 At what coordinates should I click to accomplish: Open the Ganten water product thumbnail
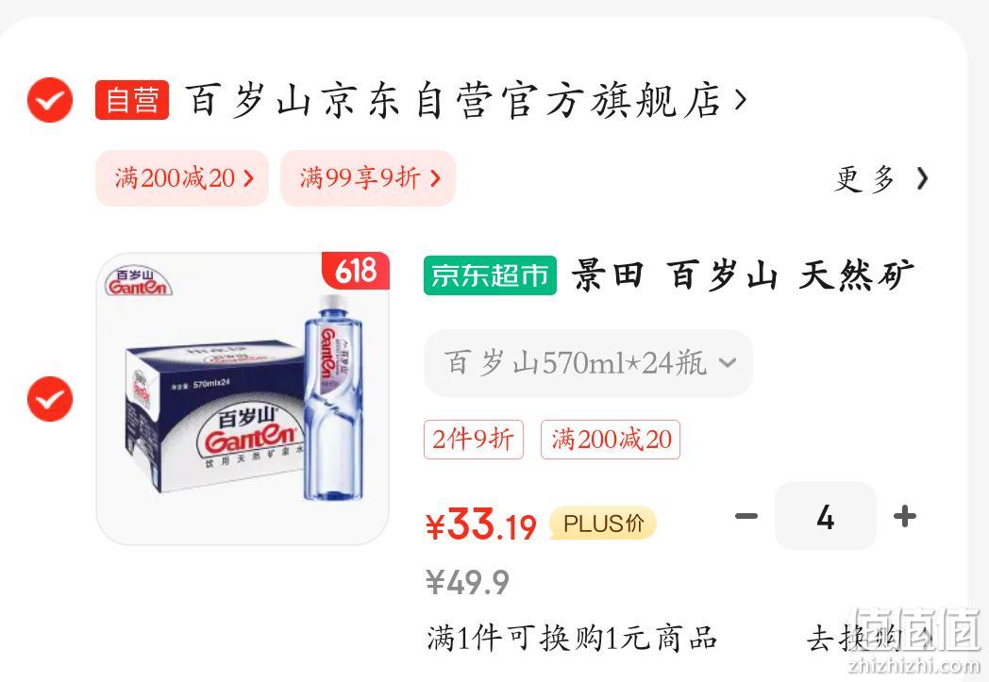(x=243, y=398)
